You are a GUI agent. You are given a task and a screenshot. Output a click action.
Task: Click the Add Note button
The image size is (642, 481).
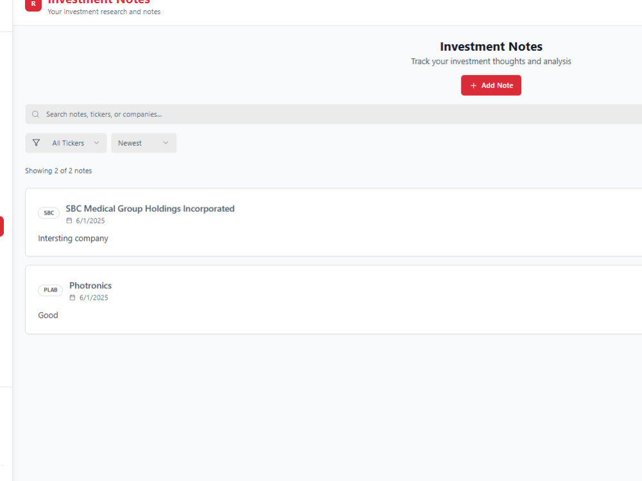[x=491, y=85]
